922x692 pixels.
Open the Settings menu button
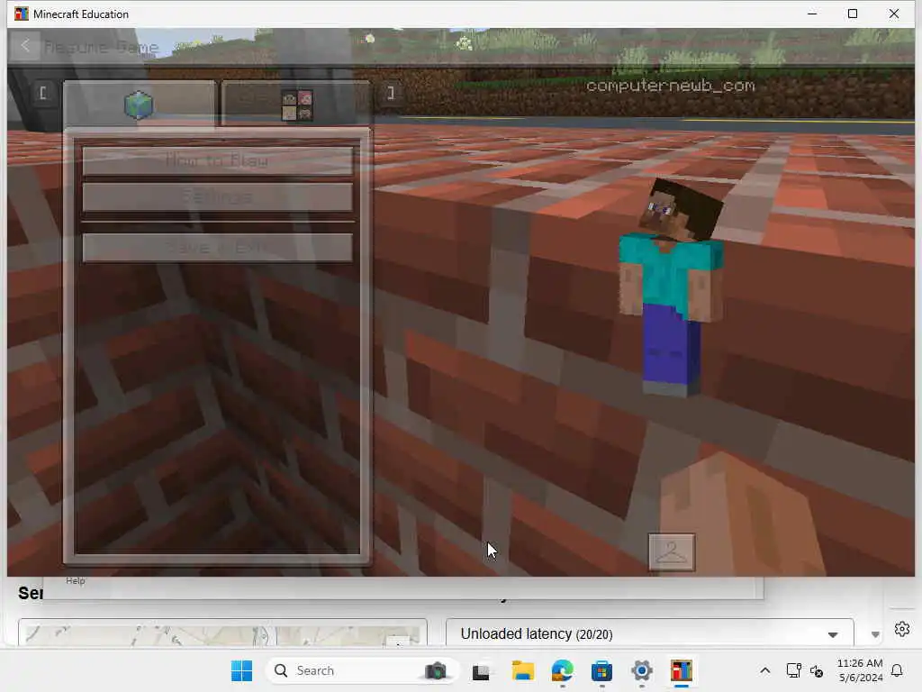(x=218, y=197)
